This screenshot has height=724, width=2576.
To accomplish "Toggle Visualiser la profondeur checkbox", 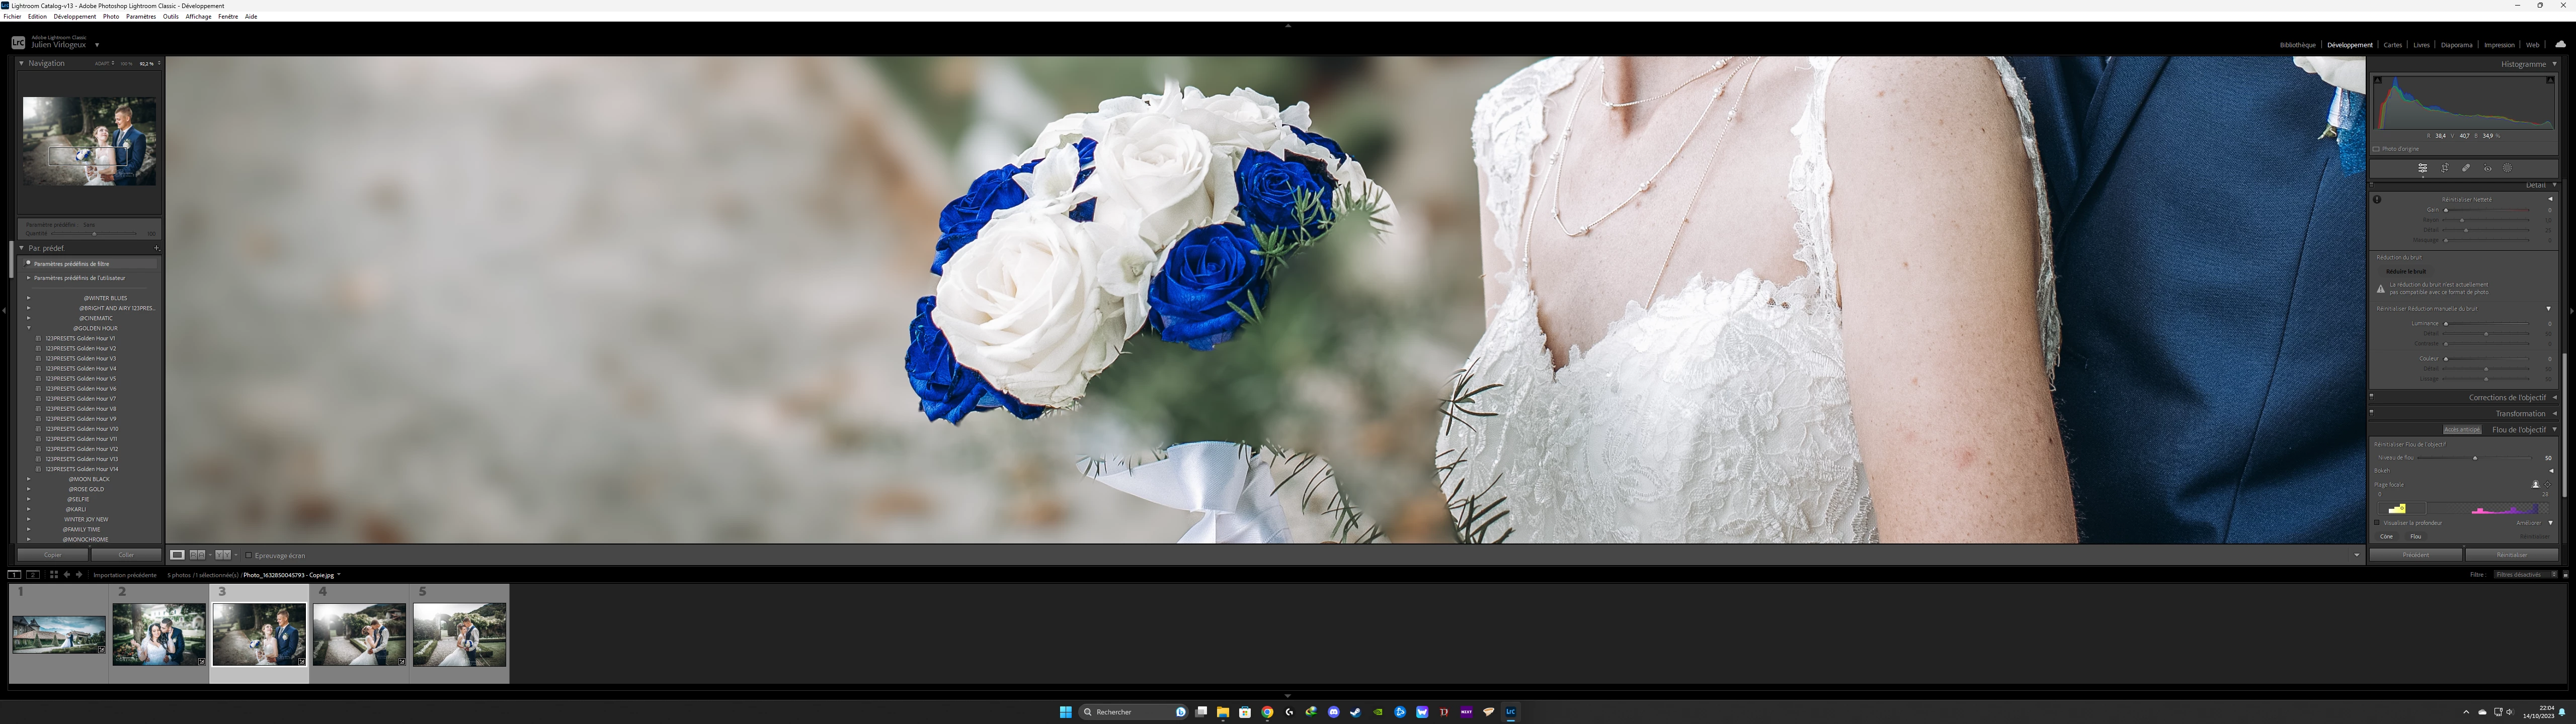I will point(2377,522).
